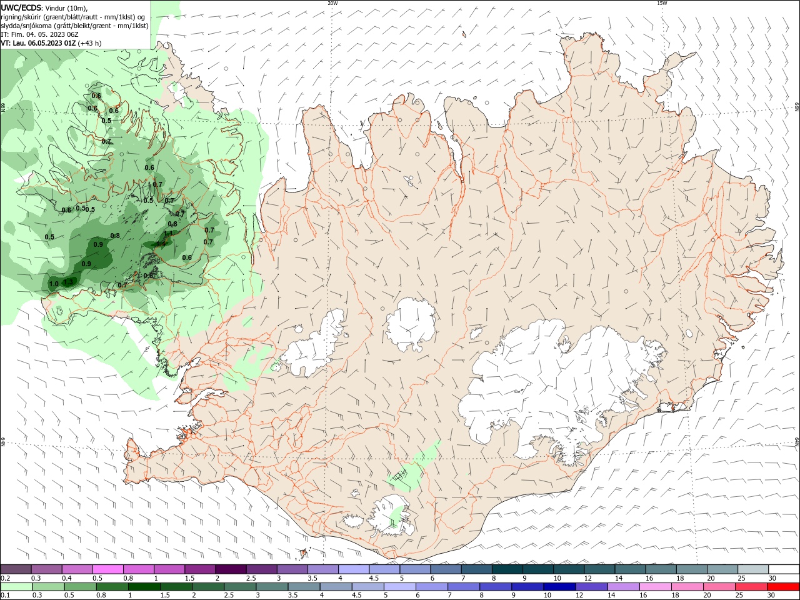The width and height of the screenshot is (800, 600).
Task: Click the UWC/ECDS title text
Action: coord(21,7)
